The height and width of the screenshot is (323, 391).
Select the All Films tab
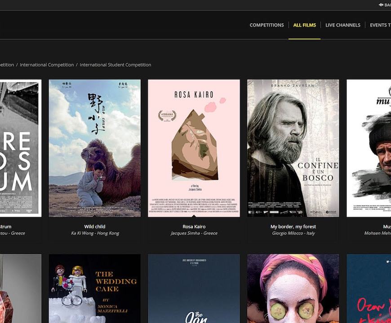(304, 25)
